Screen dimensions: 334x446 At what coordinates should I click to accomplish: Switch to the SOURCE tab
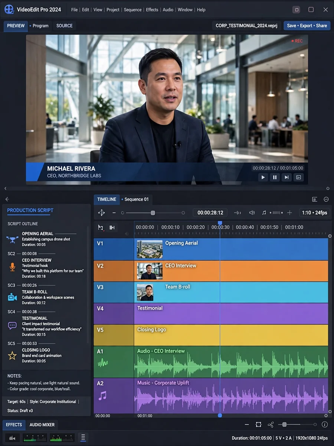pyautogui.click(x=65, y=26)
